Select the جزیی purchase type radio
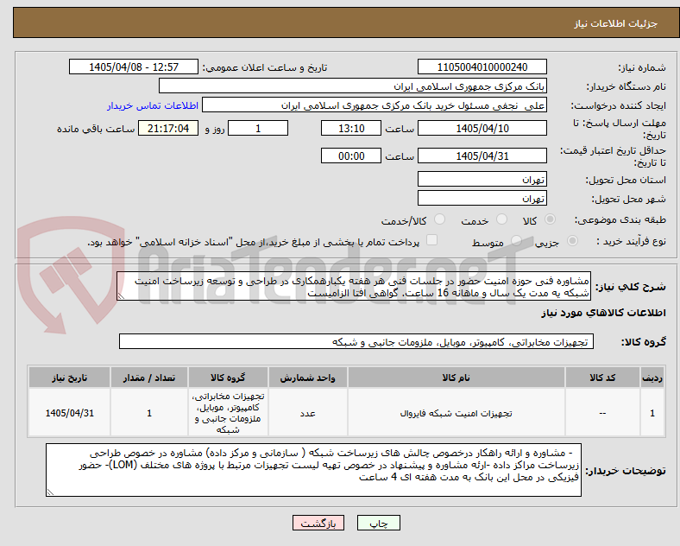 coord(572,241)
